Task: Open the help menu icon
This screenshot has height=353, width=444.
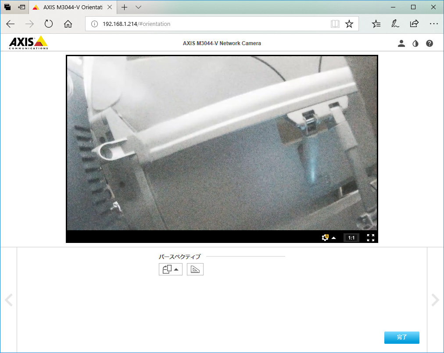Action: tap(429, 43)
